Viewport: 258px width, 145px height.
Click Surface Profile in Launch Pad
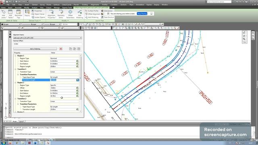pyautogui.click(x=92, y=11)
